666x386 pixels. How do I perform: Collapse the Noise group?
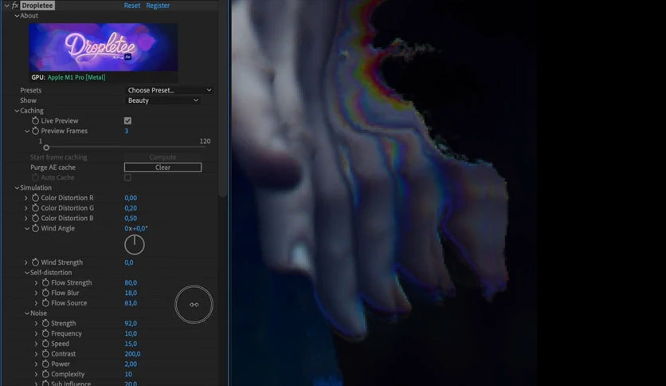pos(27,313)
